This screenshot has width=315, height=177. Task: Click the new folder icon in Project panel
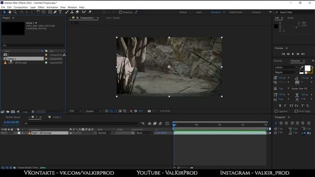8,112
